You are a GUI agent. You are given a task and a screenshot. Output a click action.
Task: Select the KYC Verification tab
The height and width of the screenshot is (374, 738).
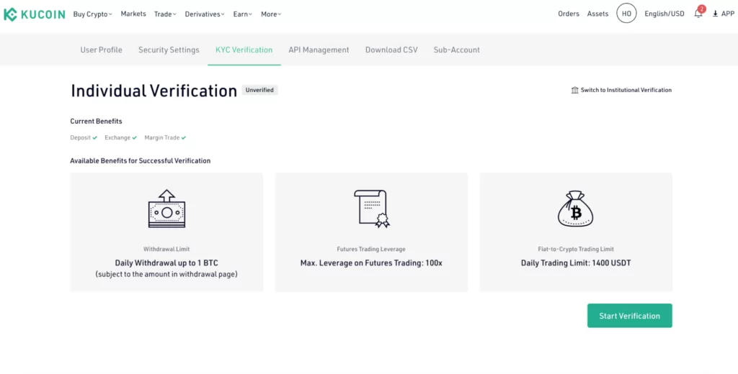(244, 50)
